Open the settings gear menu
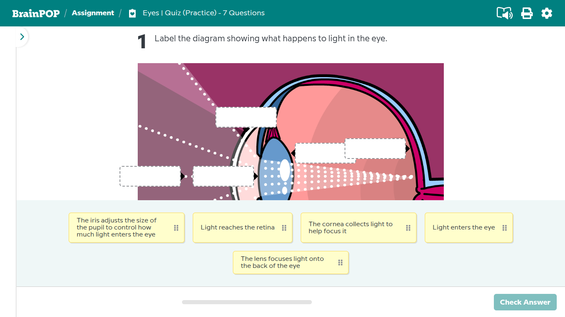 (547, 13)
